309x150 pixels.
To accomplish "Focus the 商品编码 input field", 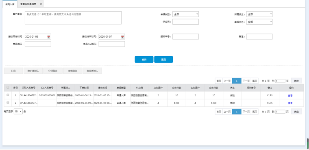I will pyautogui.click(x=38, y=44).
